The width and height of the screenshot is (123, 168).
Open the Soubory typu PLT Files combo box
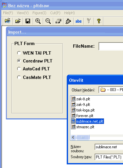pyautogui.click(x=109, y=157)
